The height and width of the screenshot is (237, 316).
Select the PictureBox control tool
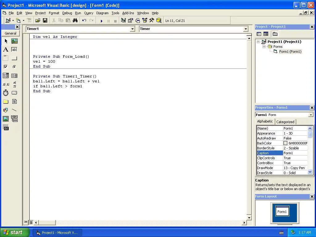[14, 41]
